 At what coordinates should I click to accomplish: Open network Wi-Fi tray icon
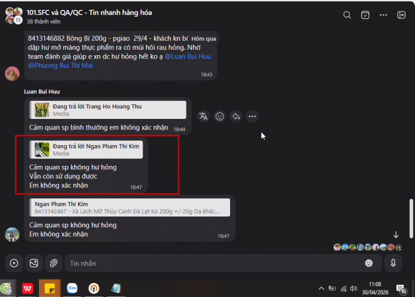(344, 288)
